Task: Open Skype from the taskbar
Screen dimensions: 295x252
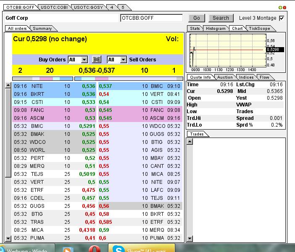Action: (x=142, y=248)
